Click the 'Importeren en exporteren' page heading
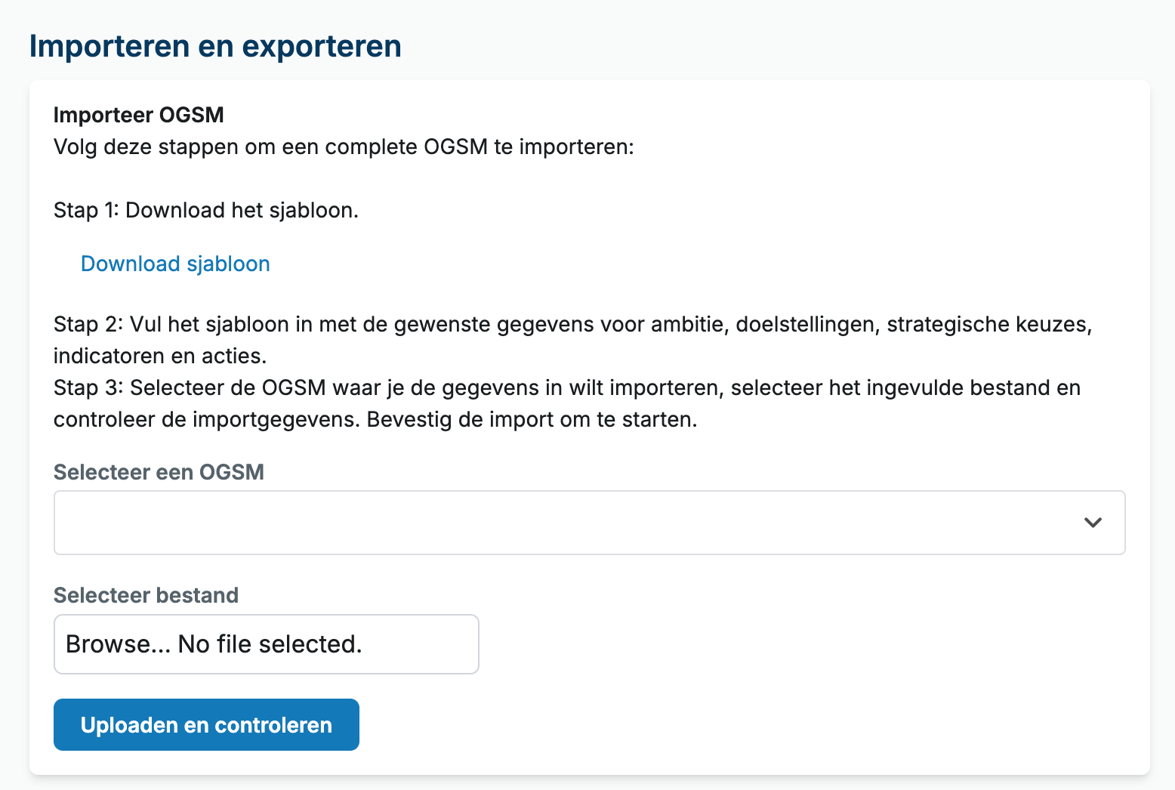Image resolution: width=1175 pixels, height=790 pixels. (215, 46)
